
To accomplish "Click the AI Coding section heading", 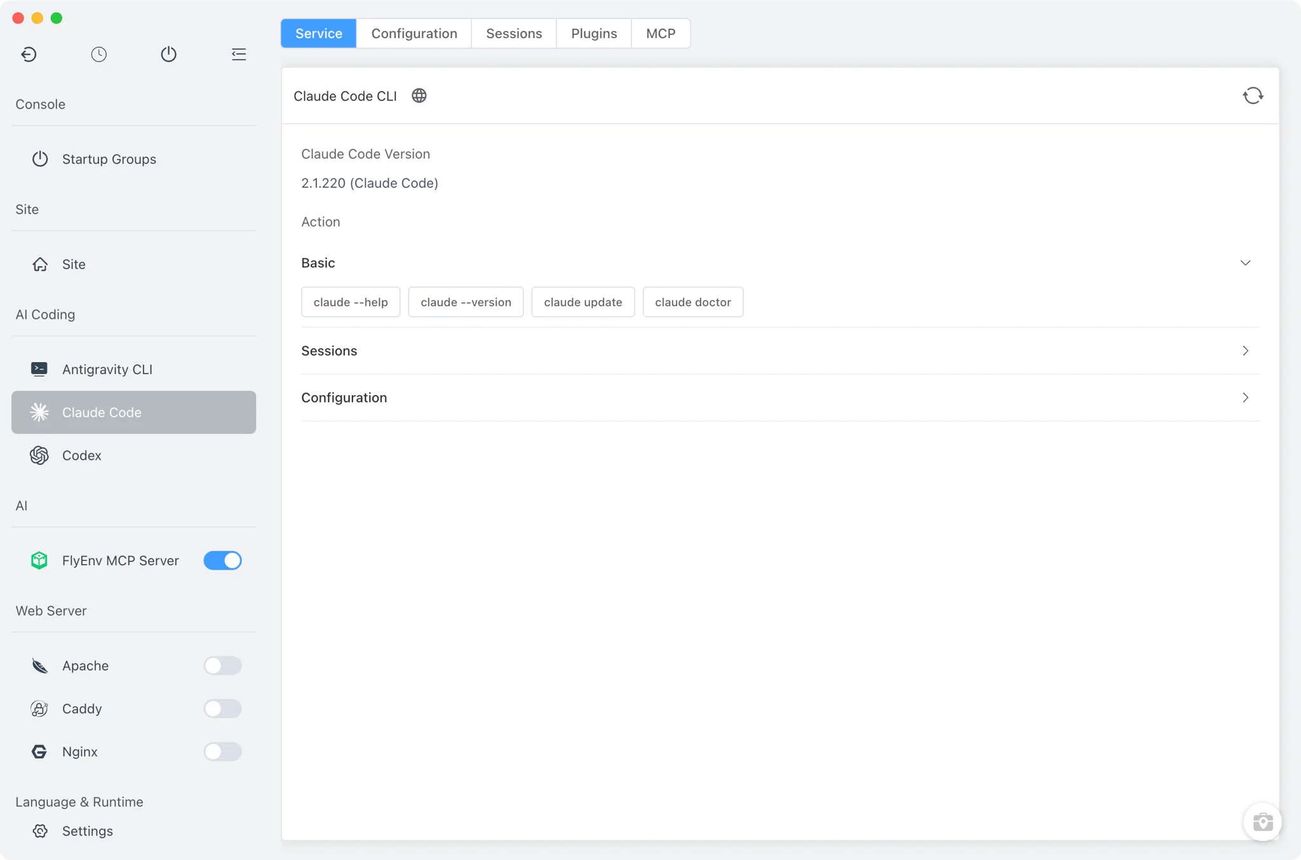I will click(45, 314).
